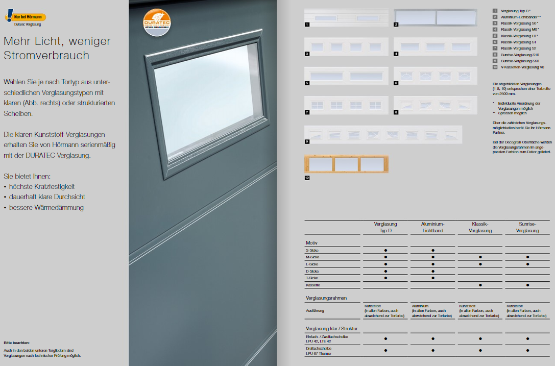The height and width of the screenshot is (366, 555).
Task: Select legend entry 'Klassik-Verglasung S0'
Action: 519,23
